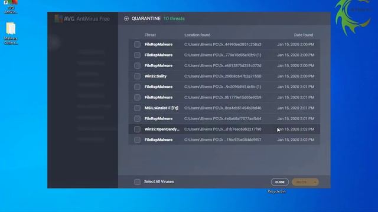The height and width of the screenshot is (212, 378).
Task: Click the Threat column header
Action: (150, 35)
